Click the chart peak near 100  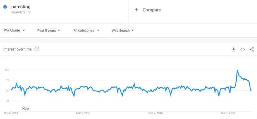click(x=237, y=70)
